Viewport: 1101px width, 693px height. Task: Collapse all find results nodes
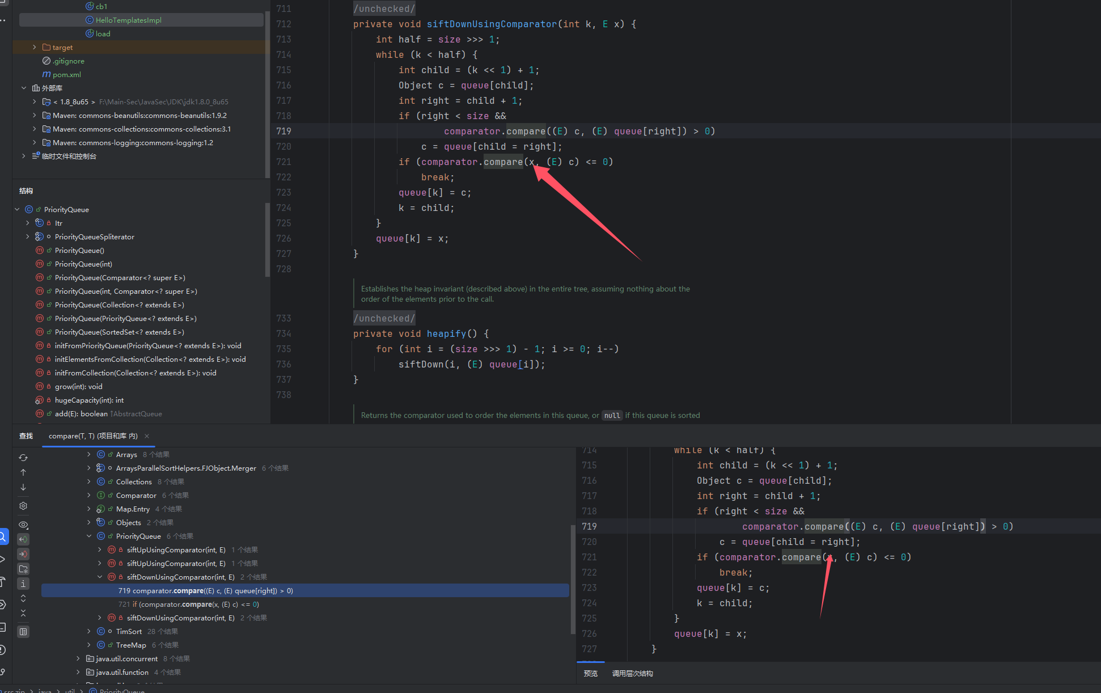coord(23,613)
